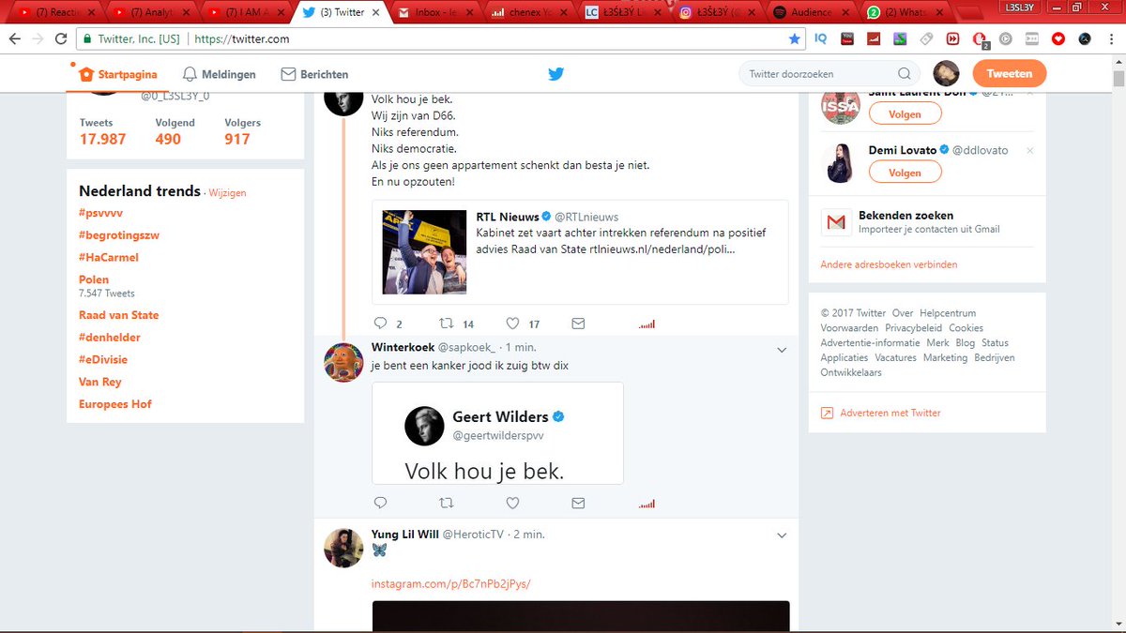Click Wijzigen next to Nederland trends
This screenshot has height=633, width=1126.
pyautogui.click(x=228, y=192)
